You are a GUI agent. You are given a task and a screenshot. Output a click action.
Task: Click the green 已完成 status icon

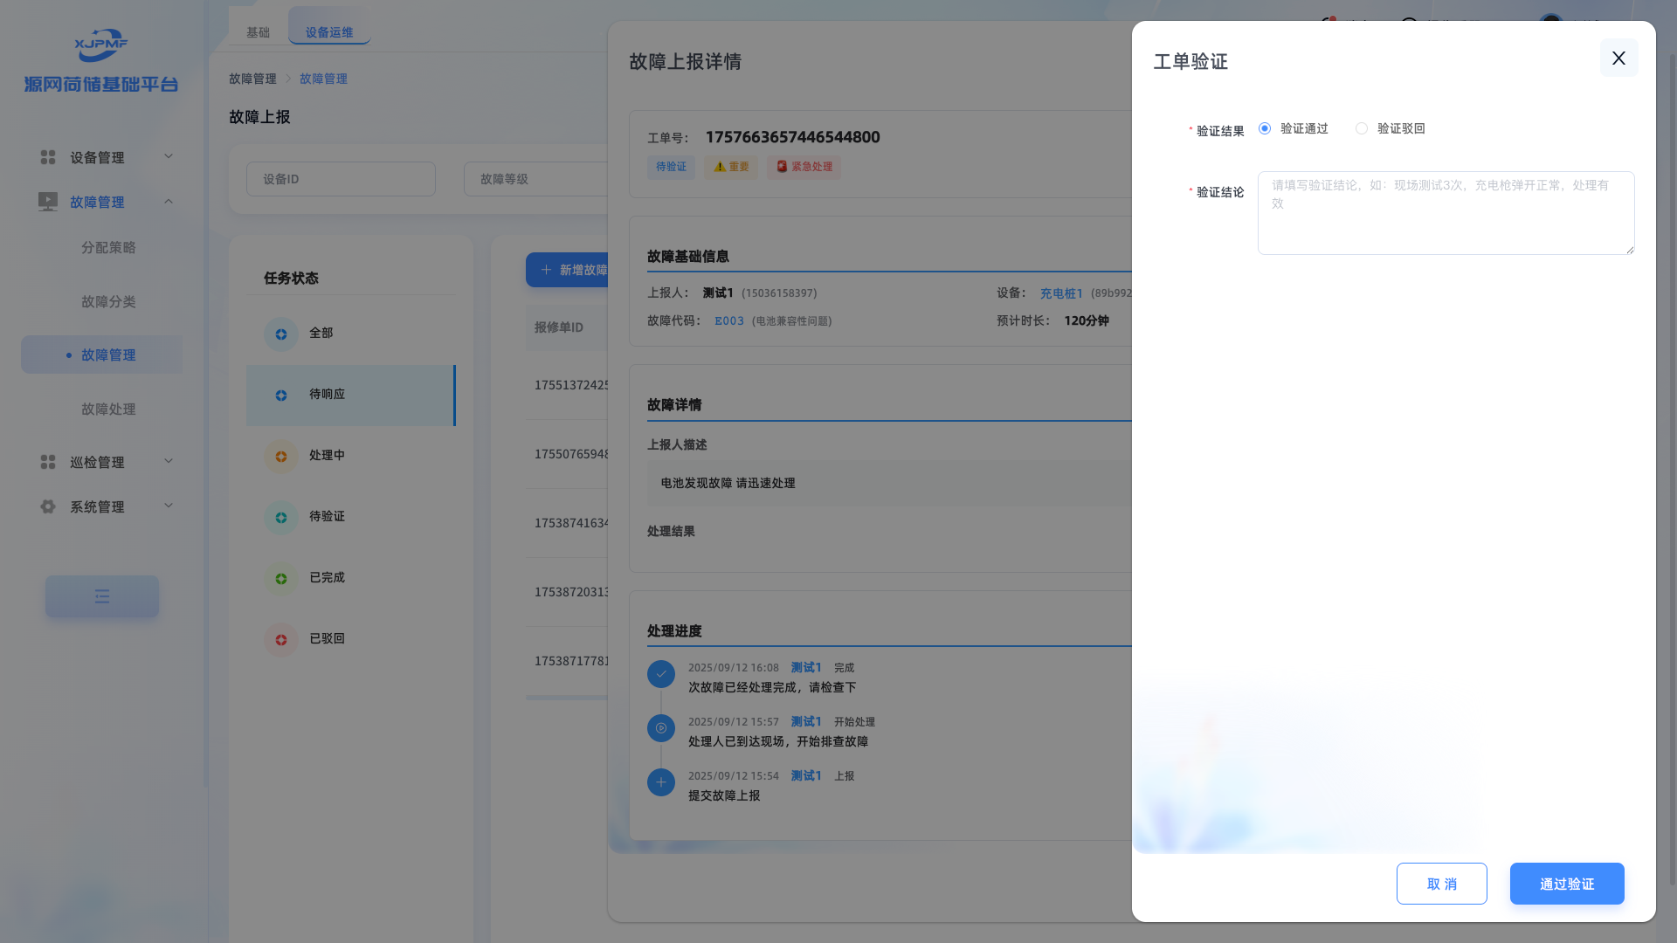tap(281, 579)
